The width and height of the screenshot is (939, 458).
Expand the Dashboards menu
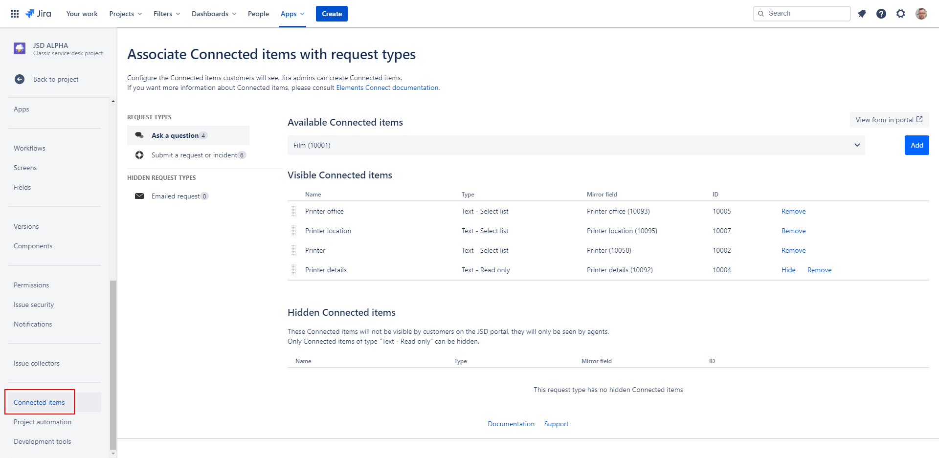pos(214,14)
